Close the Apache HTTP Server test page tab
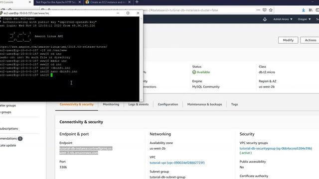Image resolution: width=319 pixels, height=179 pixels. click(80, 2)
